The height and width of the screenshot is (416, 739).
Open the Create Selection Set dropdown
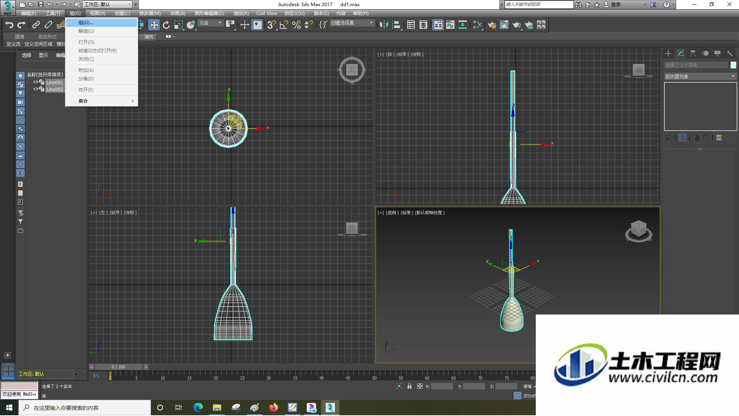coord(352,23)
